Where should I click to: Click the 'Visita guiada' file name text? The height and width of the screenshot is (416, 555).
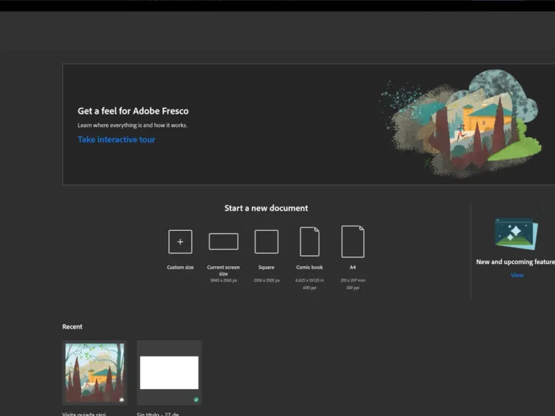click(84, 413)
